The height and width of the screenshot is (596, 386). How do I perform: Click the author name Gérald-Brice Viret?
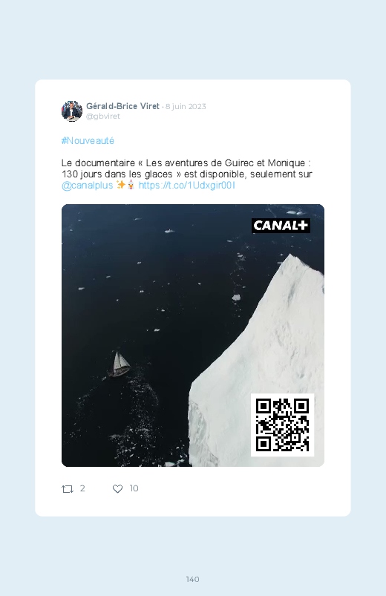(122, 106)
